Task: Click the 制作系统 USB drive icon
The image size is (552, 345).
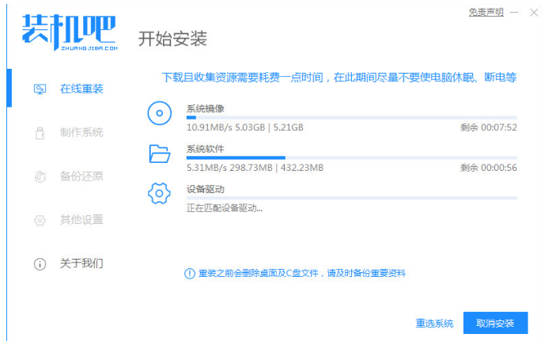Action: pos(40,132)
